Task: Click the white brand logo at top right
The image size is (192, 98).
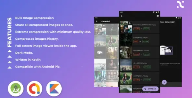Action: point(180,4)
